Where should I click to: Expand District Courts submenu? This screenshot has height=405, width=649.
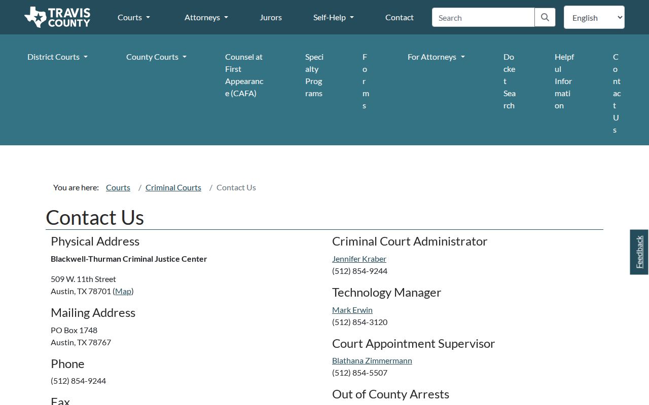(x=57, y=57)
